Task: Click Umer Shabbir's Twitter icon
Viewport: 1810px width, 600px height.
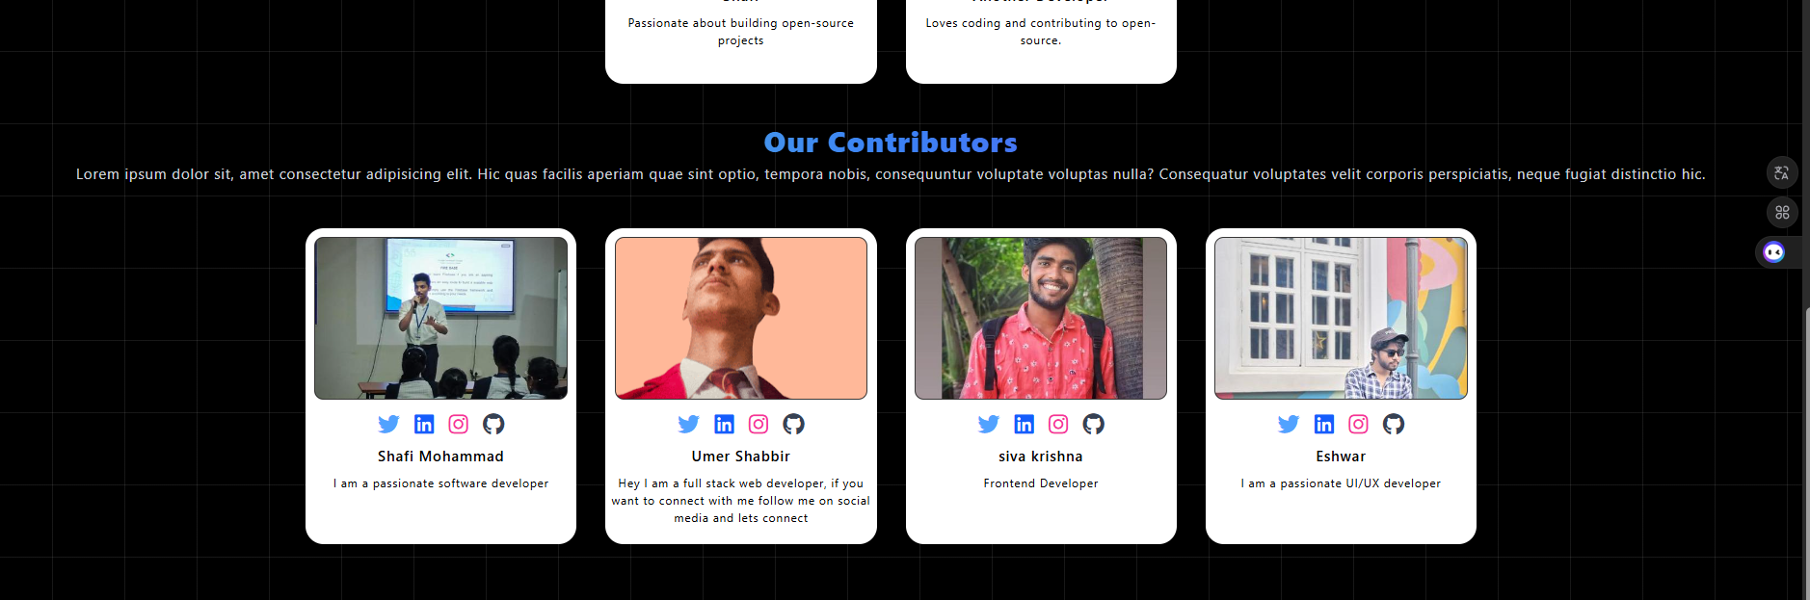Action: pos(688,424)
